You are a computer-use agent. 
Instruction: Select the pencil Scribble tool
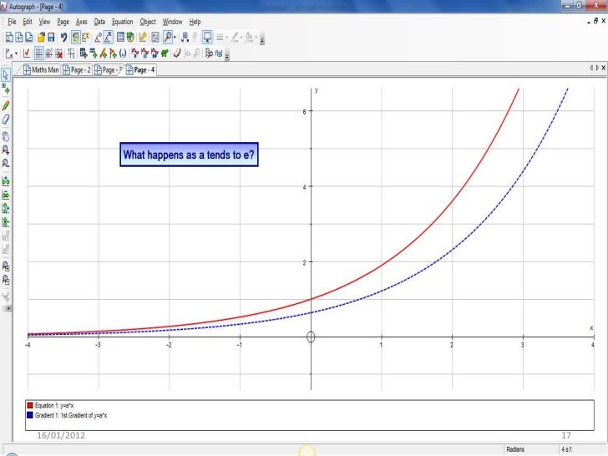[x=7, y=106]
